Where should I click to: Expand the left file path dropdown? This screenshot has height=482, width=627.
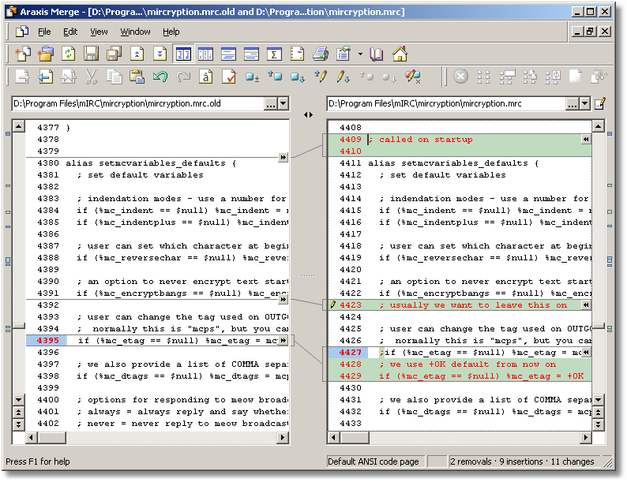pyautogui.click(x=283, y=104)
